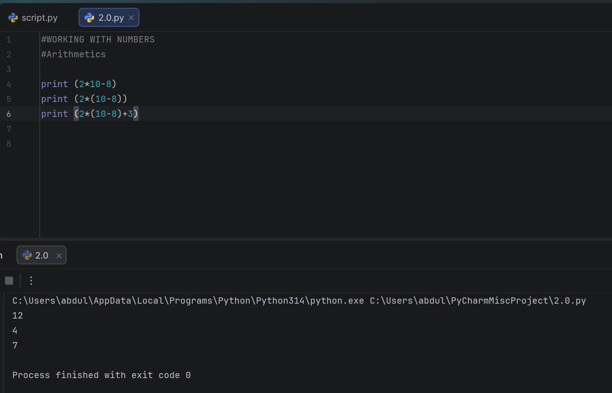Image resolution: width=612 pixels, height=393 pixels.
Task: Click Python icon on script.py tab
Action: click(x=14, y=18)
